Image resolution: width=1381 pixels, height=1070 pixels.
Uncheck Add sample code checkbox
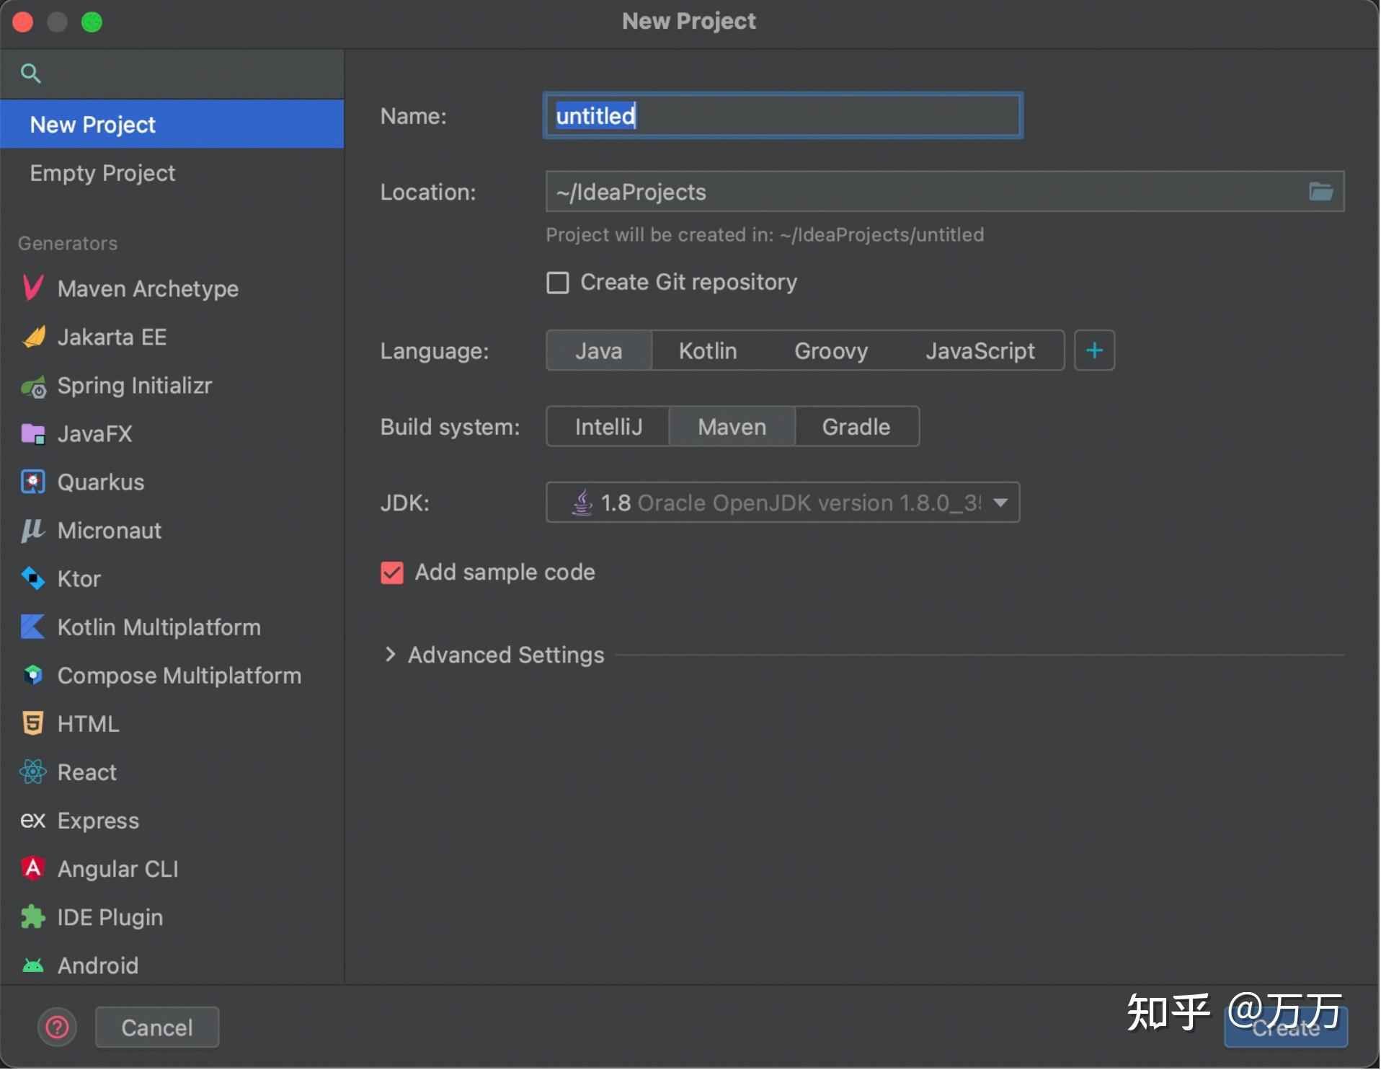click(x=393, y=573)
